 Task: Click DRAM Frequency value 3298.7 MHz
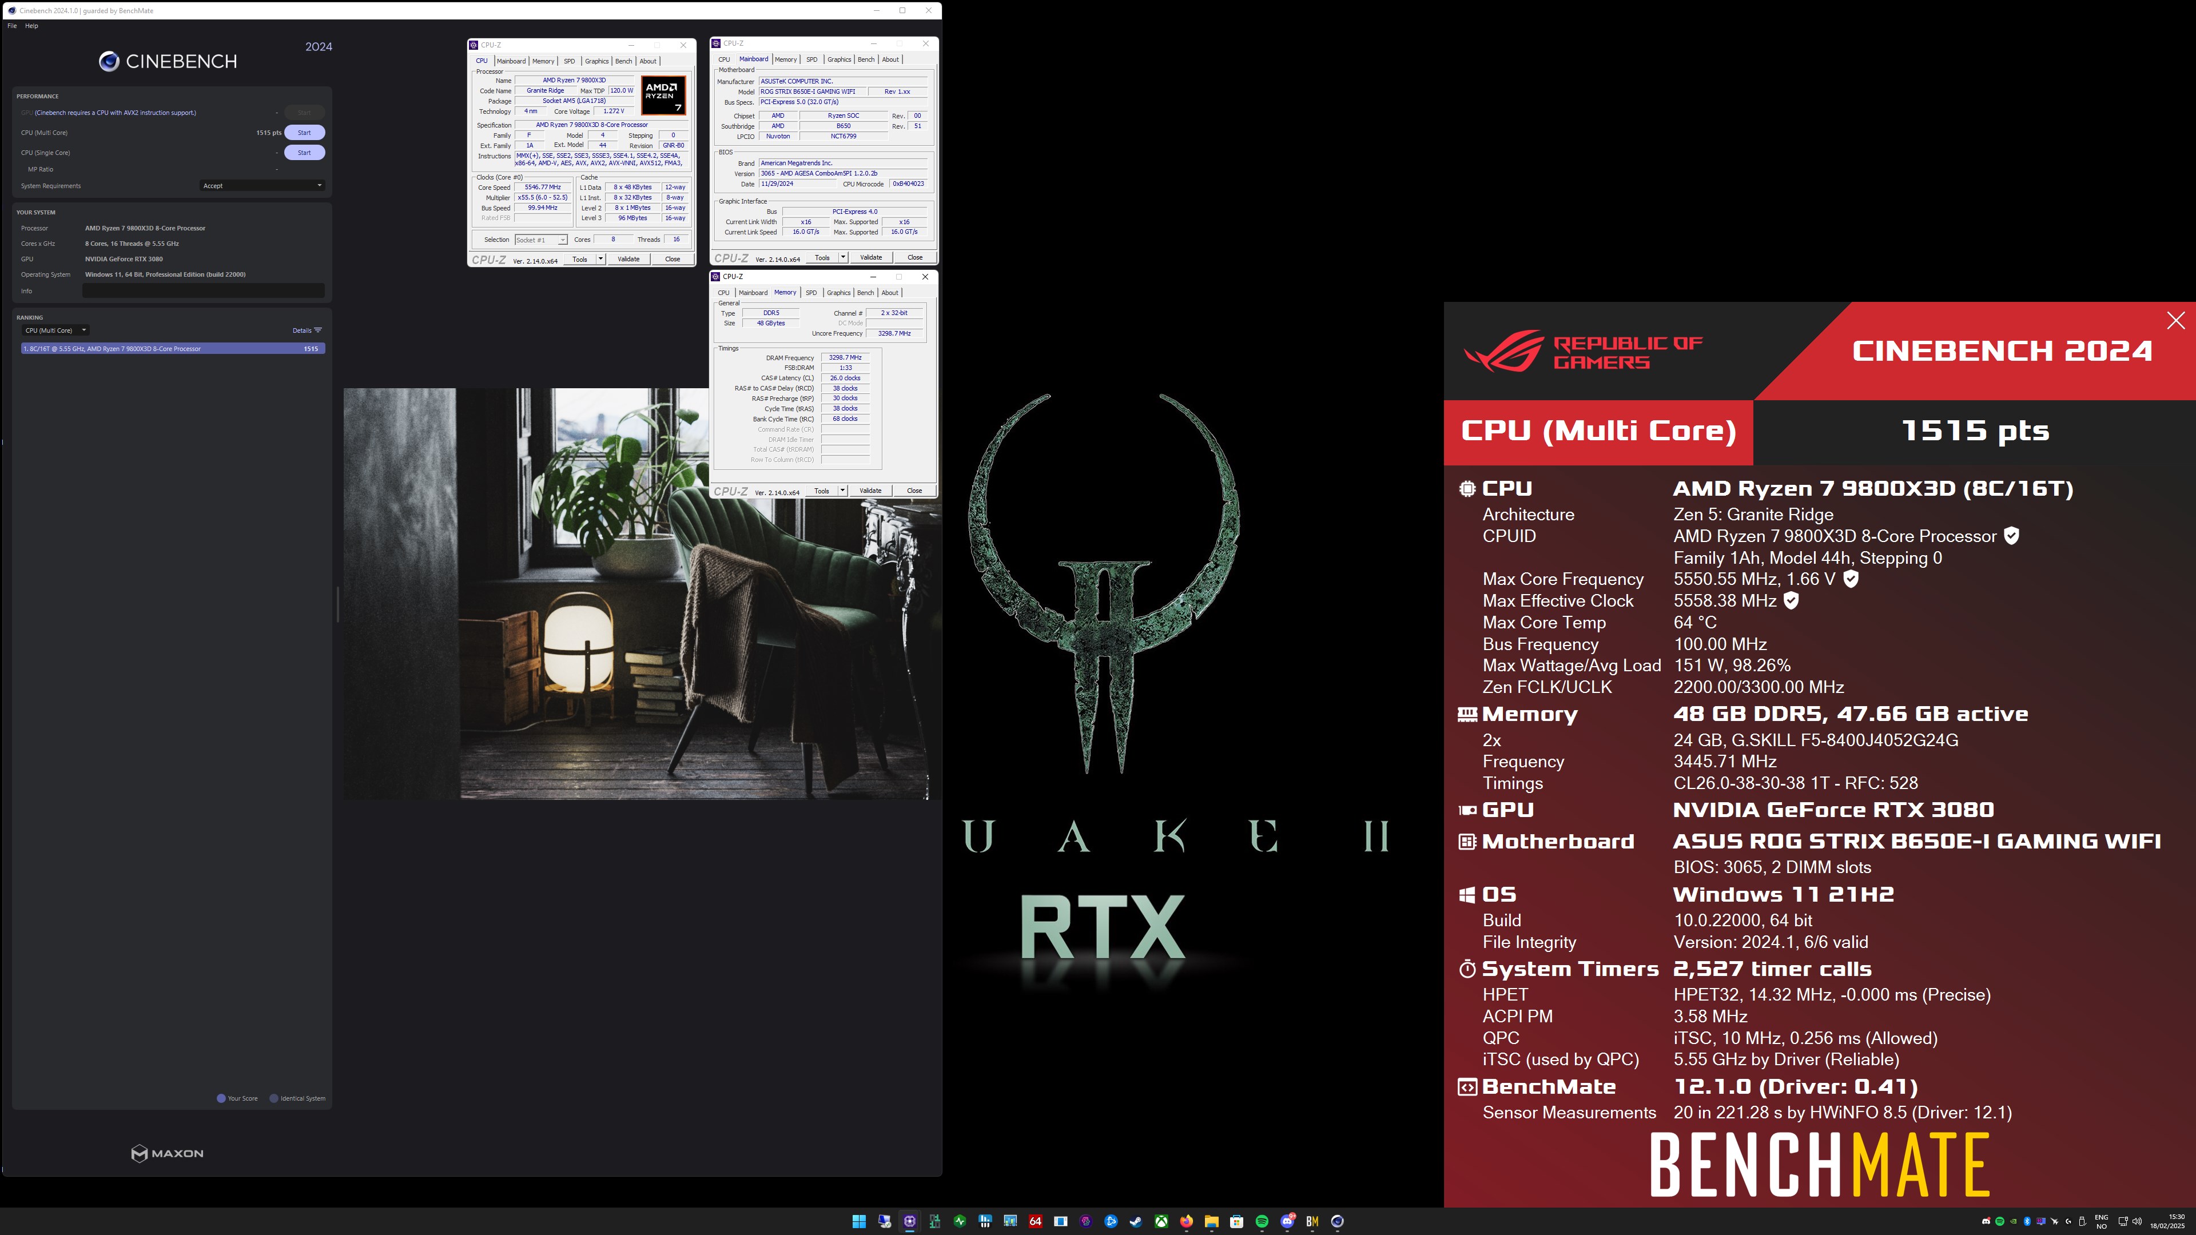coord(845,358)
